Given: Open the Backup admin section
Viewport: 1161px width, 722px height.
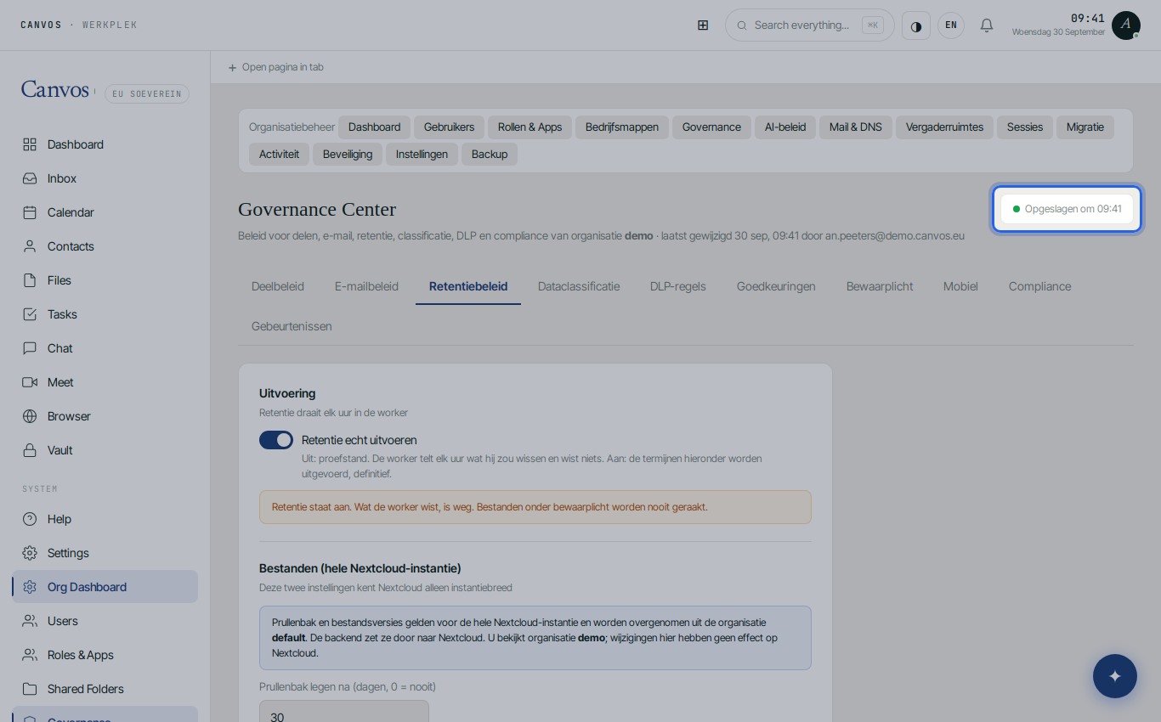Looking at the screenshot, I should click(x=490, y=155).
